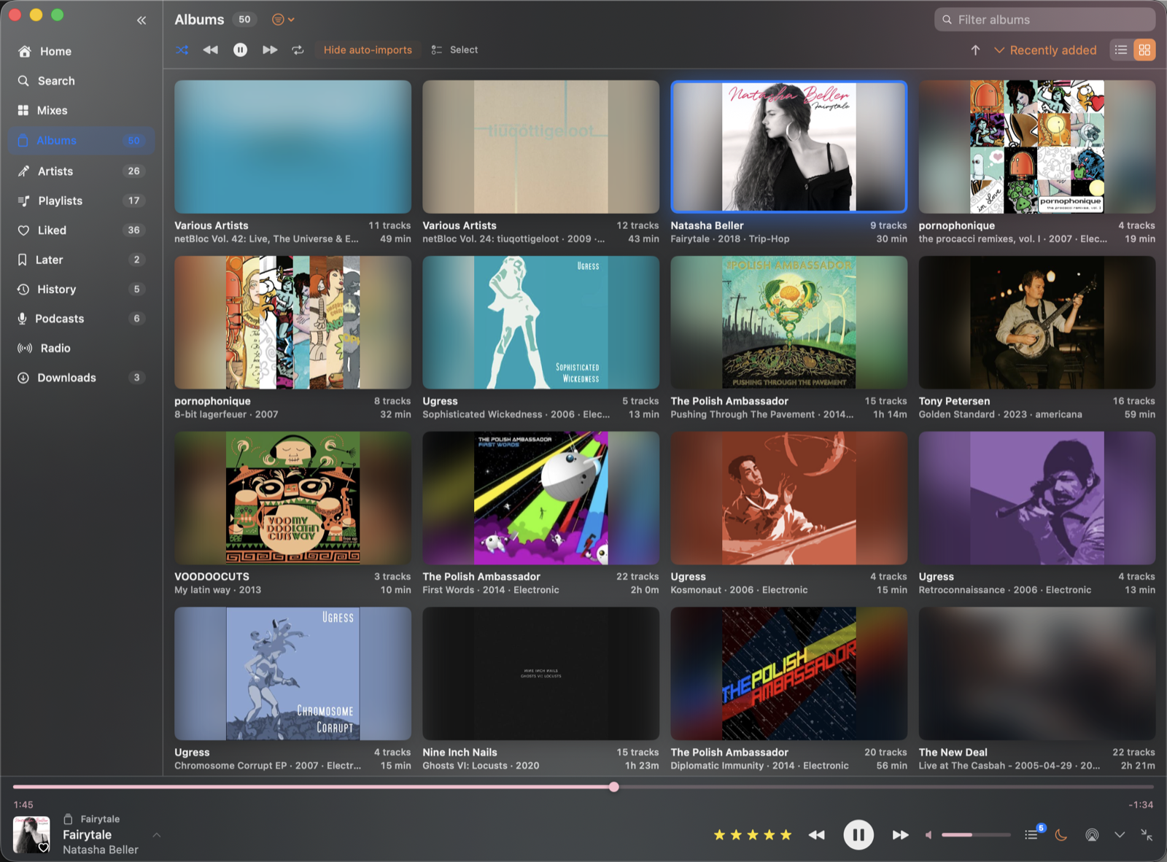1167x862 pixels.
Task: Click the Downloads icon in sidebar
Action: coord(23,378)
